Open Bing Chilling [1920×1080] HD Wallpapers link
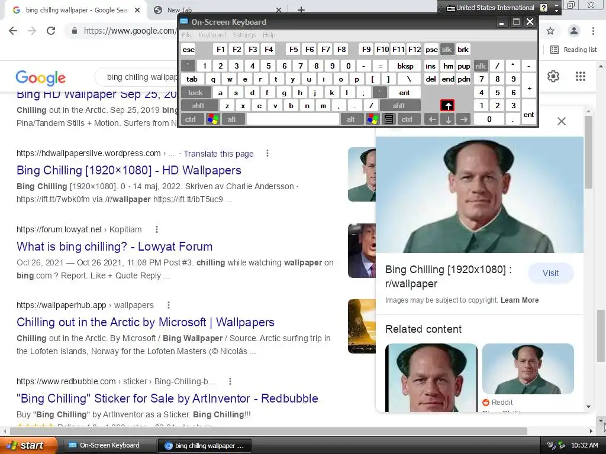 (128, 170)
